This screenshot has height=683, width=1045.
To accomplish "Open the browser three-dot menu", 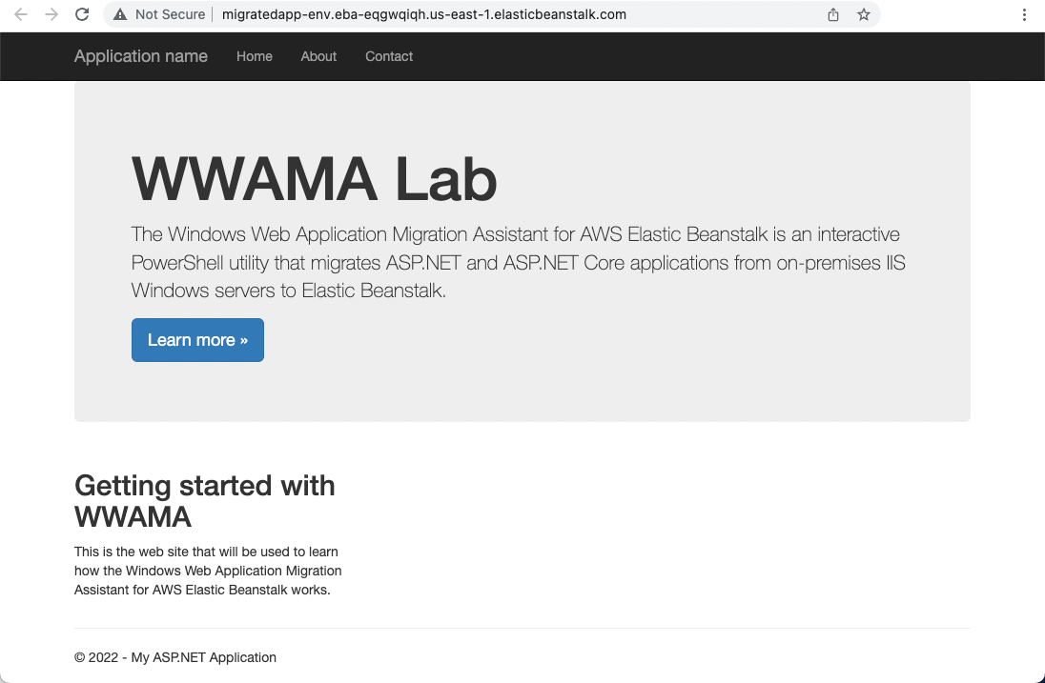I will pos(1024,14).
